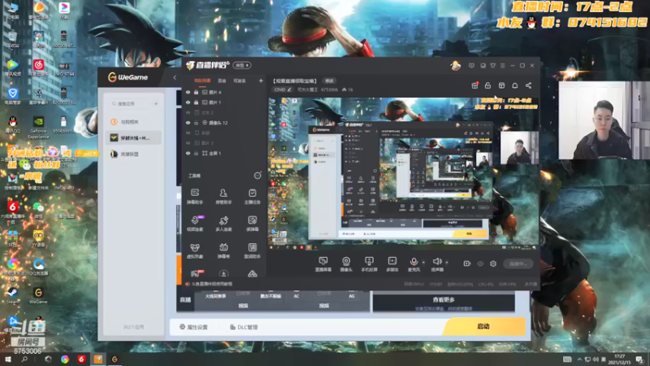
Task: Open the 房管助手 tool icon
Action: coord(223,196)
